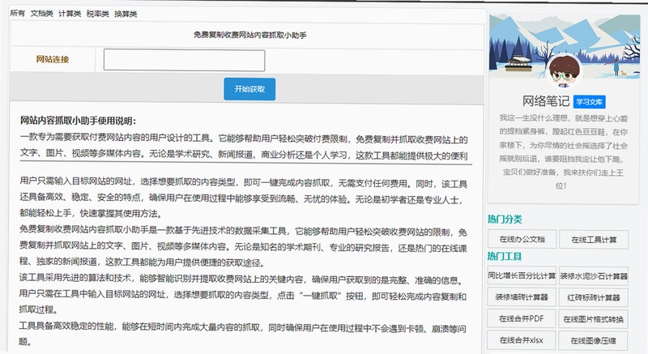The image size is (648, 354).
Task: Open the 在线工具计算 category
Action: [594, 240]
